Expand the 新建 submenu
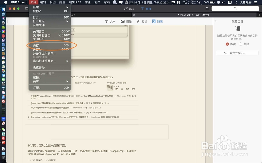The image size is (262, 163). [50, 7]
